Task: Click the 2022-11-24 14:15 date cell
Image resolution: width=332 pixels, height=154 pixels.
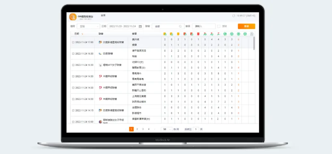Action: click(x=84, y=110)
